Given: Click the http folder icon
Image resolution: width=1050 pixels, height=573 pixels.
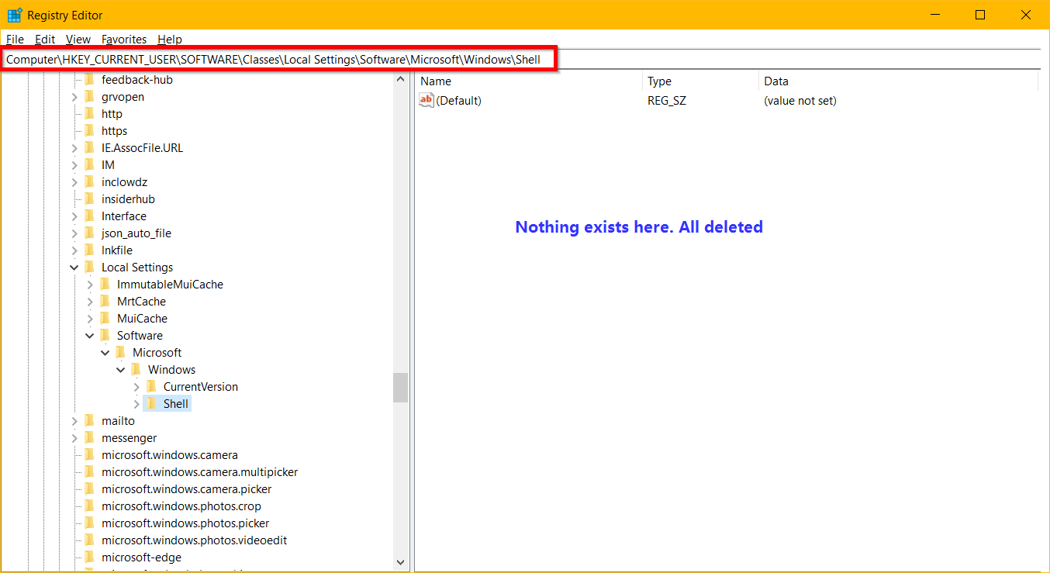Looking at the screenshot, I should pos(90,114).
